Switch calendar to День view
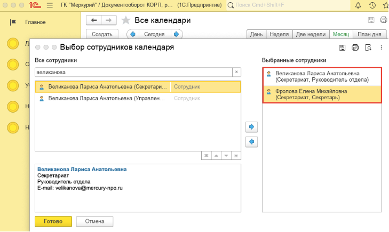The width and height of the screenshot is (389, 232). tap(256, 34)
